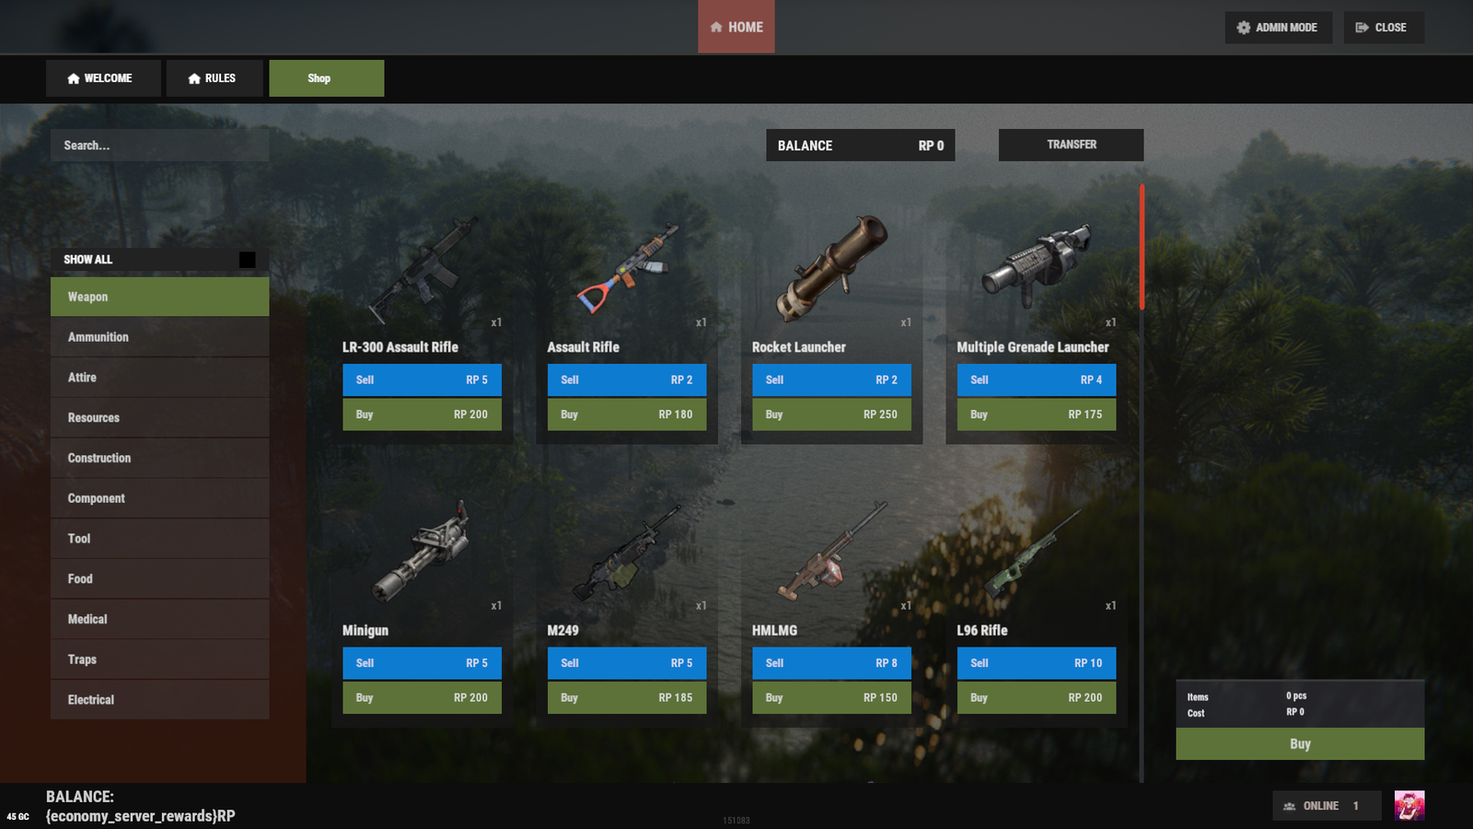Screen dimensions: 1473x829
Task: Select the Attire category
Action: point(160,378)
